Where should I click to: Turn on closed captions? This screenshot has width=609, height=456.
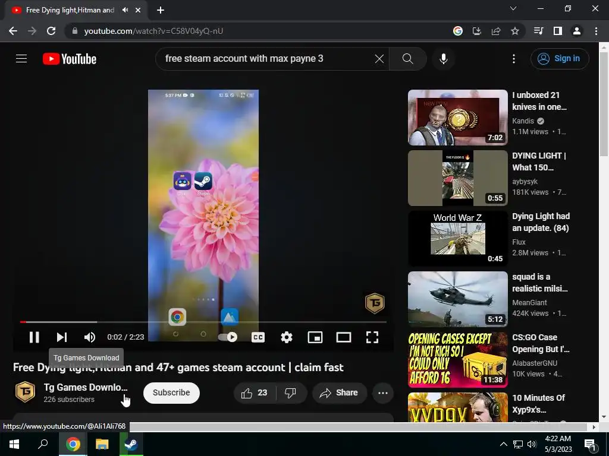pos(258,337)
